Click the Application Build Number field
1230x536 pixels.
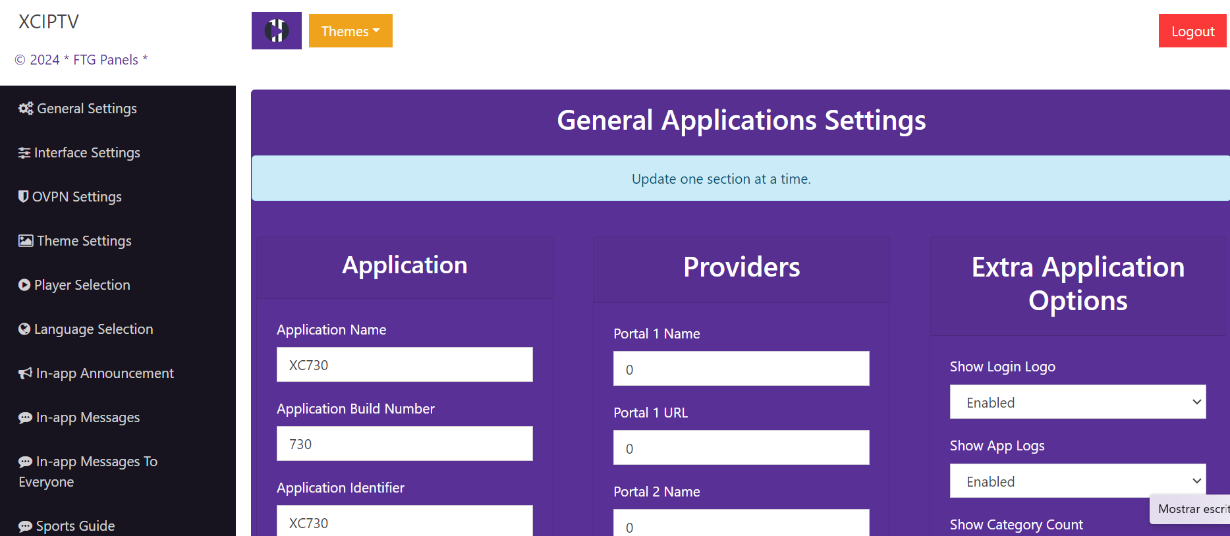click(405, 444)
